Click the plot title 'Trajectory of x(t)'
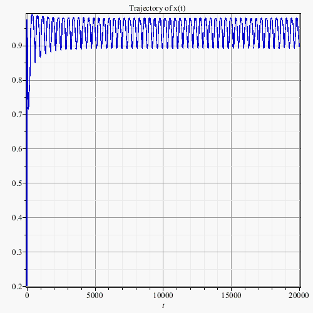The width and height of the screenshot is (313, 313). 157,8
